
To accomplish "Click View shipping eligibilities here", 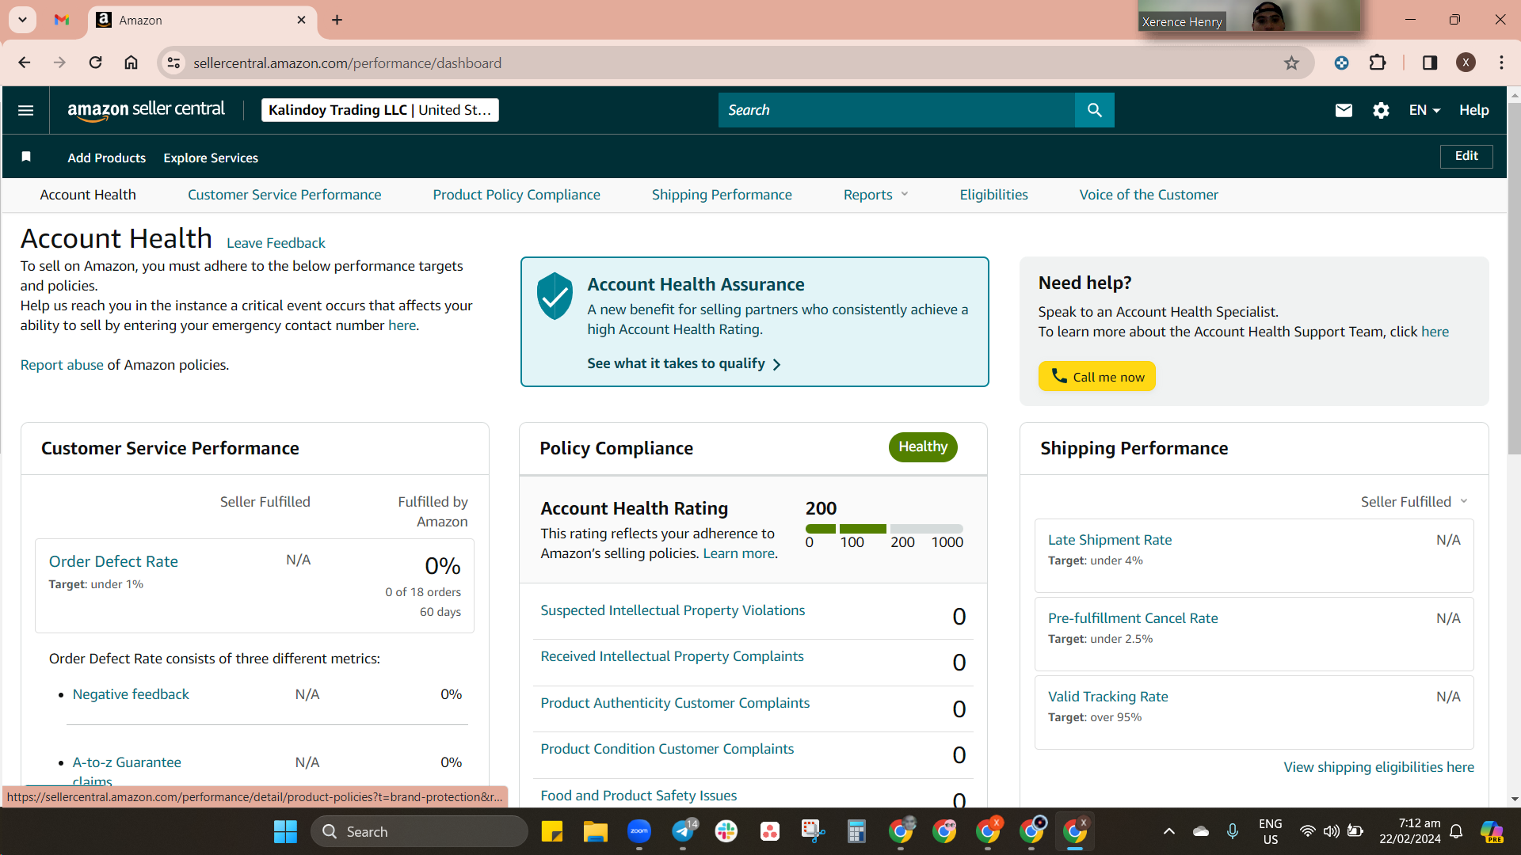I will [1378, 767].
